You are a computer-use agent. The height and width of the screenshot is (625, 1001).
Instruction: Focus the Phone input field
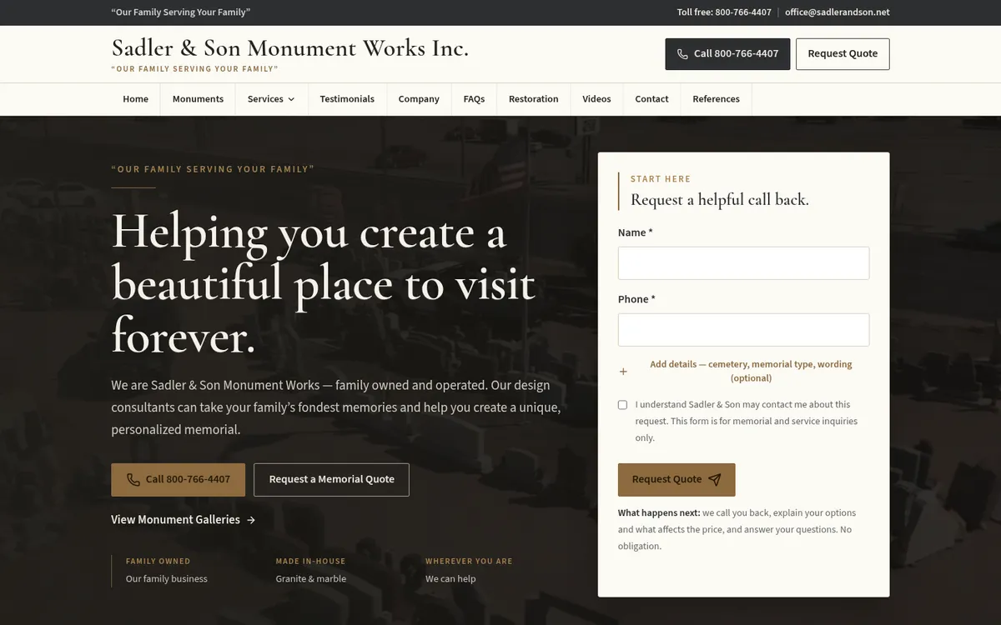click(x=743, y=330)
